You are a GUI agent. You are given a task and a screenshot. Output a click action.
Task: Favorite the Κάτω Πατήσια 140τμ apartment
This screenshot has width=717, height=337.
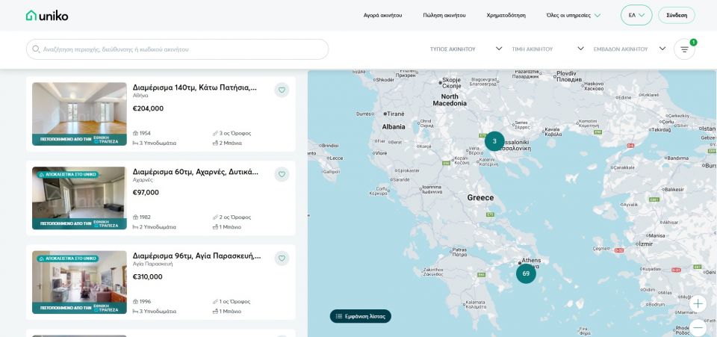point(282,90)
